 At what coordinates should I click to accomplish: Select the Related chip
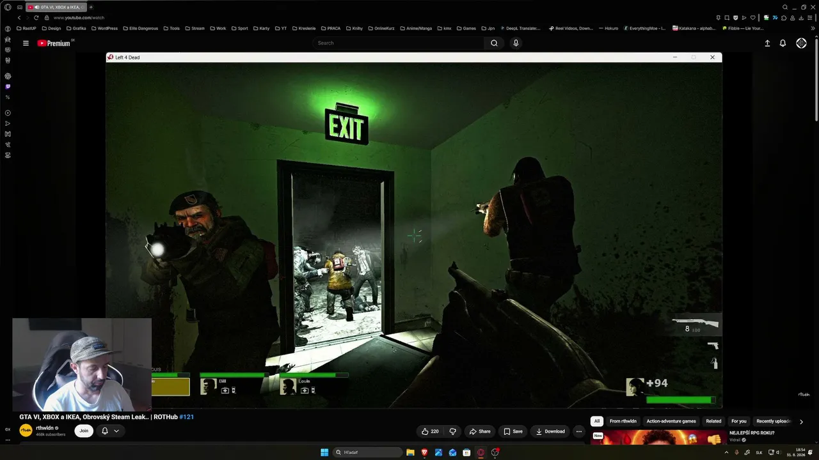pyautogui.click(x=713, y=421)
